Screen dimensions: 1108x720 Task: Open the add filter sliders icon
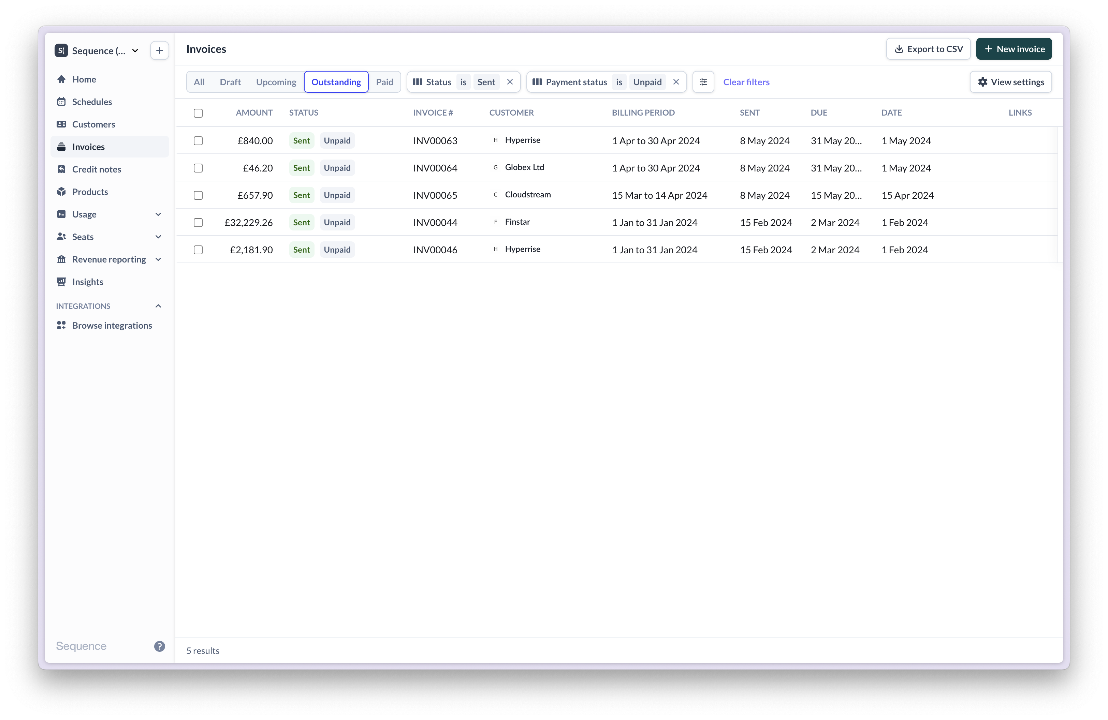(703, 82)
